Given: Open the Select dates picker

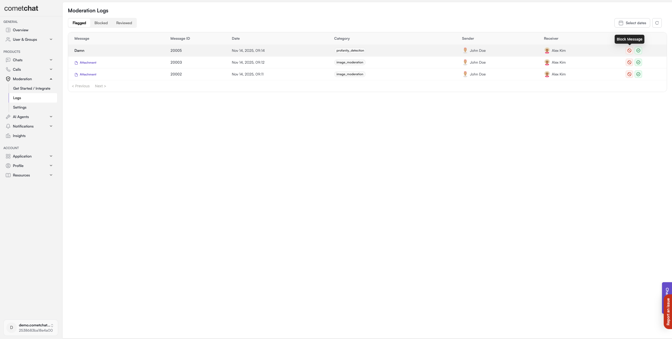Looking at the screenshot, I should click(632, 23).
